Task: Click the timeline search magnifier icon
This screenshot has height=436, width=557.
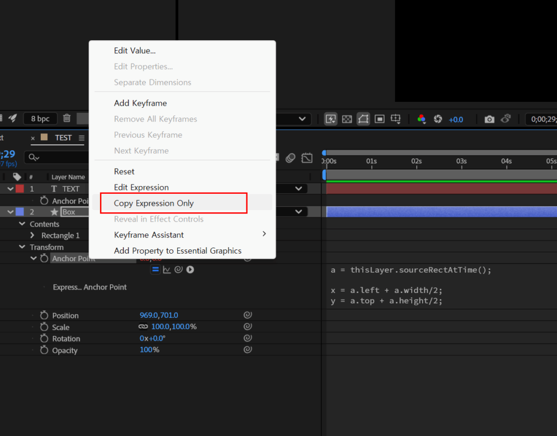Action: (x=34, y=157)
